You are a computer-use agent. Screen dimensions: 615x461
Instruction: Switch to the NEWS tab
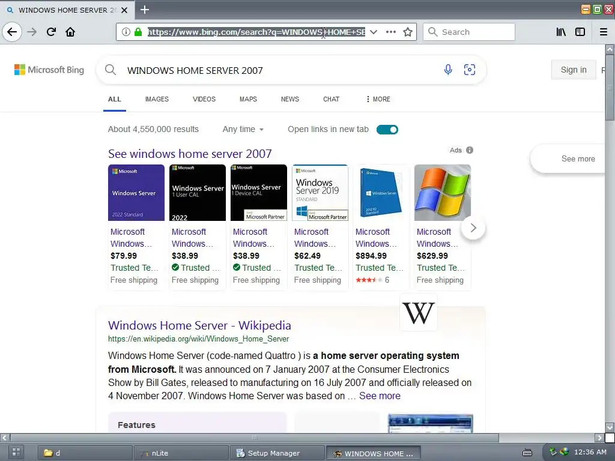tap(290, 99)
